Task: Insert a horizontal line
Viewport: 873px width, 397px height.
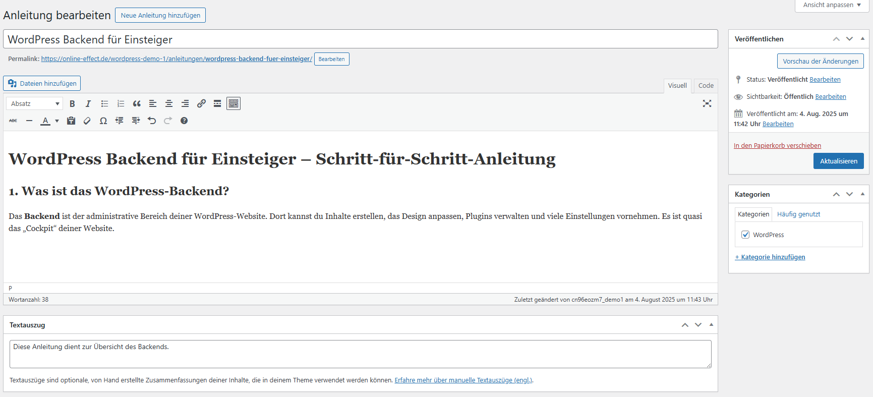Action: [29, 121]
